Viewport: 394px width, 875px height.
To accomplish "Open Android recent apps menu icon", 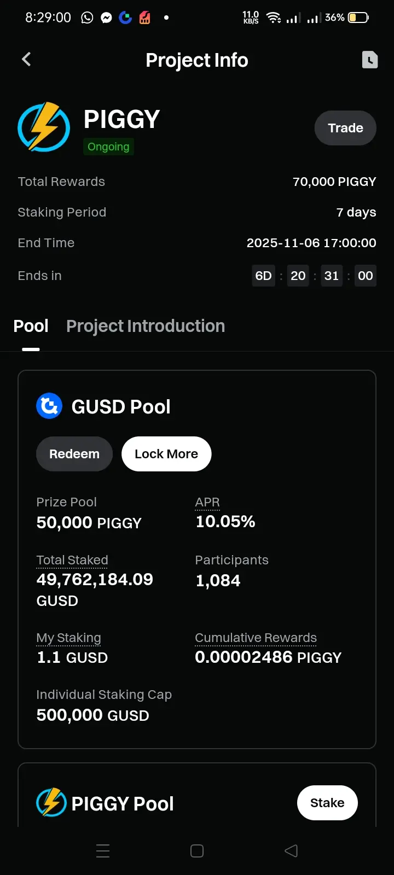I will [x=103, y=851].
